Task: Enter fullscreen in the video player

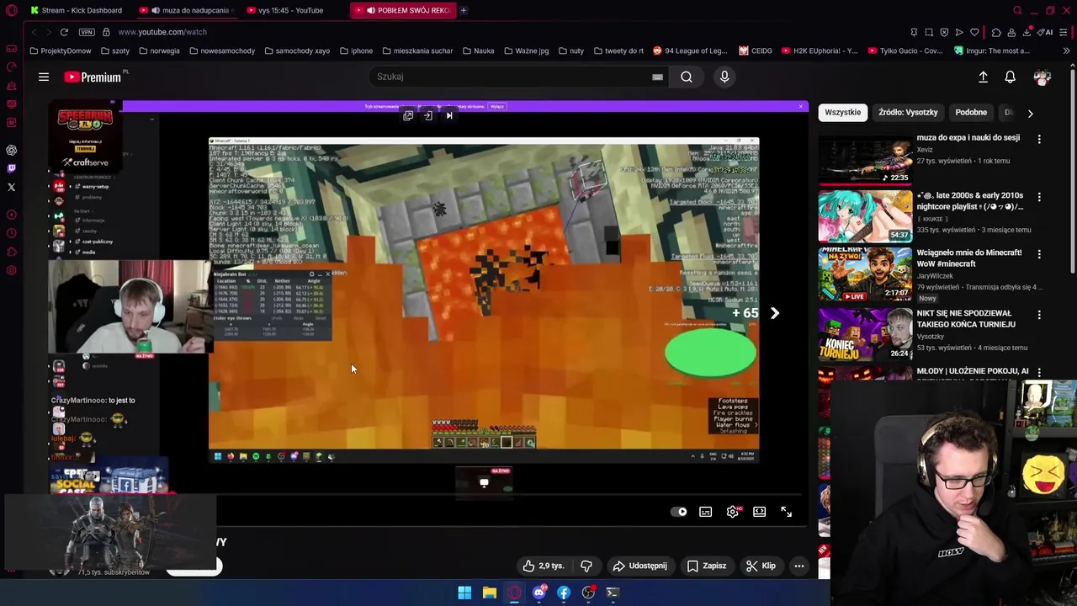Action: point(786,512)
